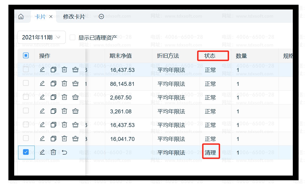Image resolution: width=307 pixels, height=185 pixels.
Task: Select the 卡片 tab
Action: click(40, 17)
